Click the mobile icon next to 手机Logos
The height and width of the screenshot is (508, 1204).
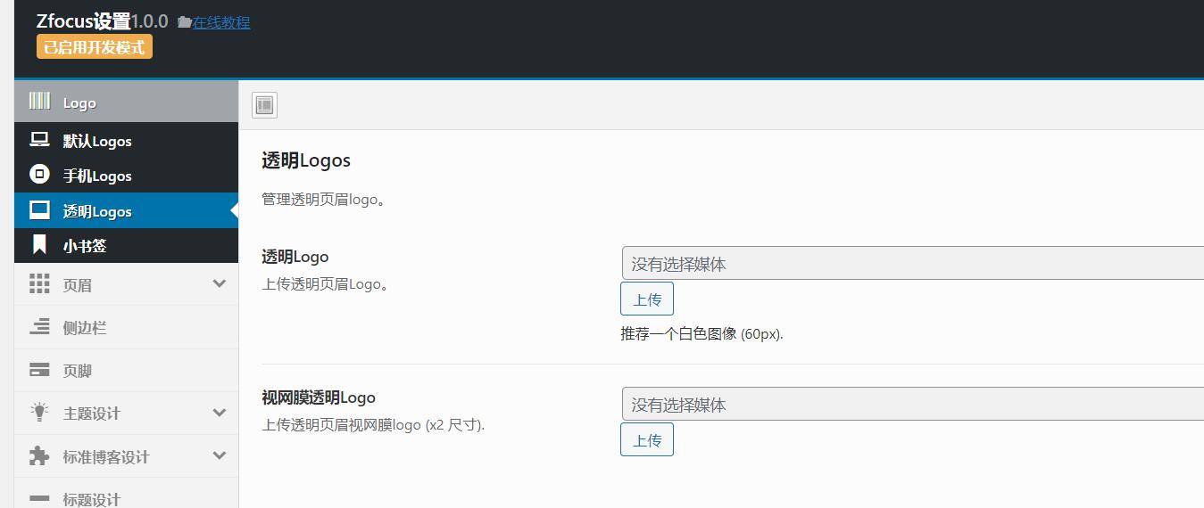(39, 174)
